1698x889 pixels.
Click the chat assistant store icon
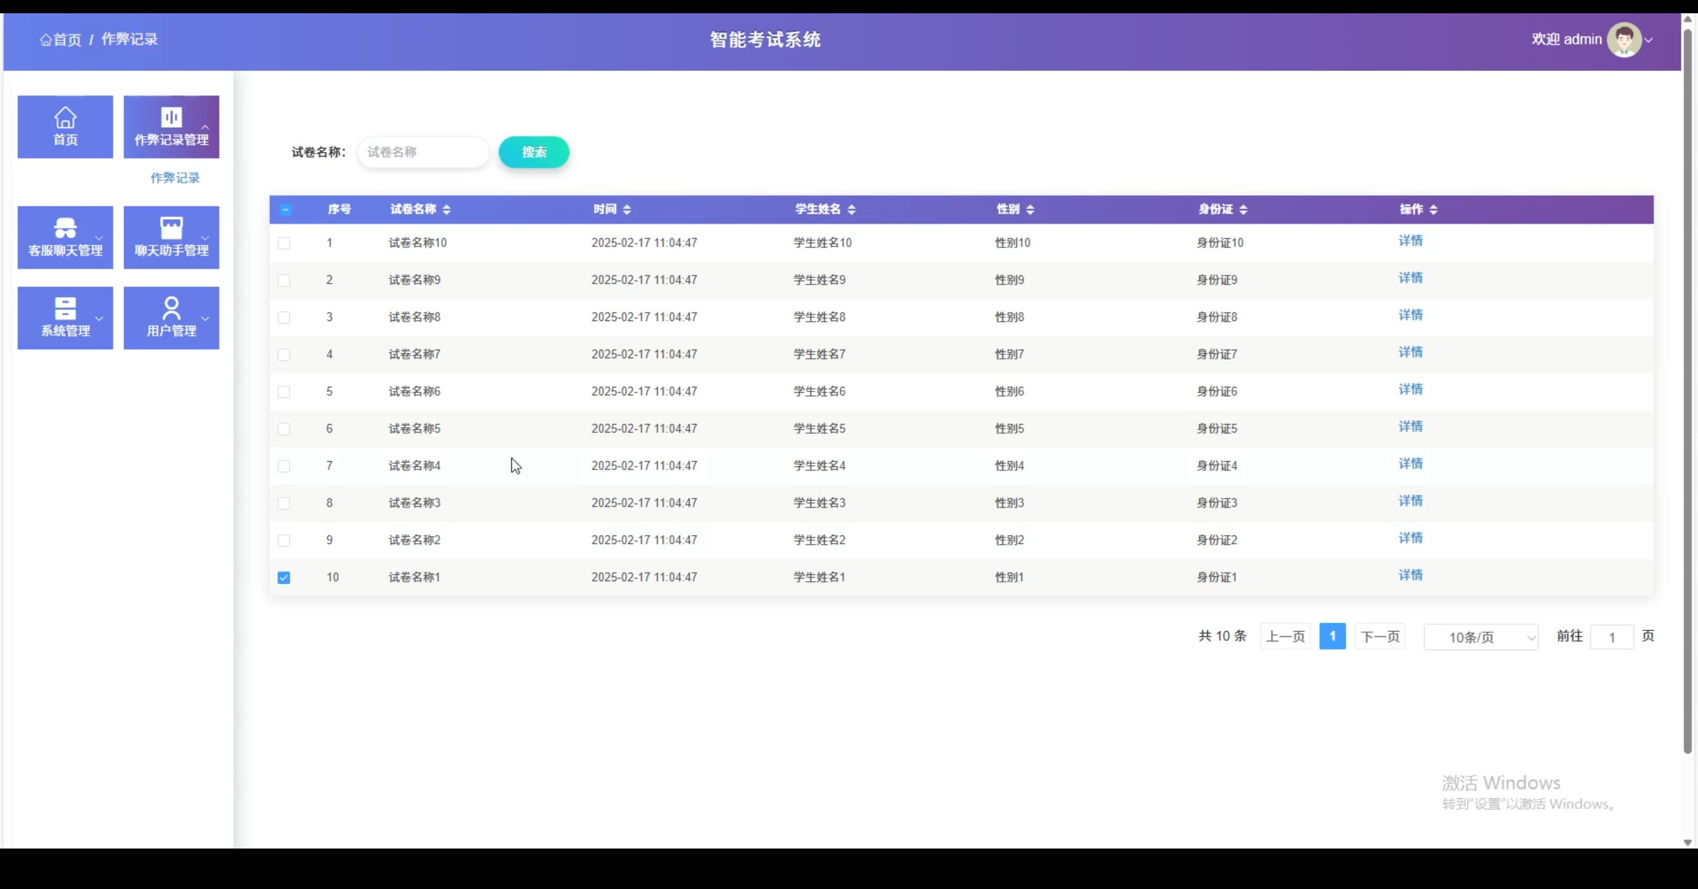171,228
